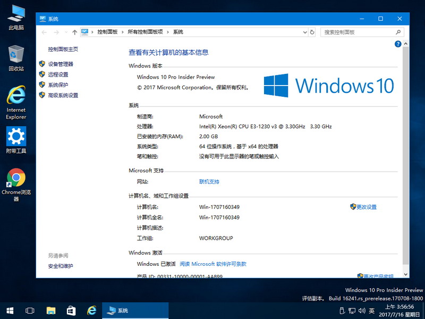Click the scrollbar up arrow
This screenshot has width=425, height=319.
point(406,44)
